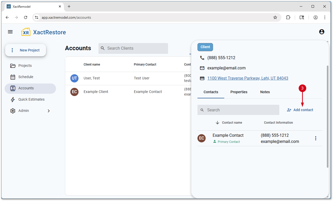Select the XactRemodel browser tab

tap(34, 6)
